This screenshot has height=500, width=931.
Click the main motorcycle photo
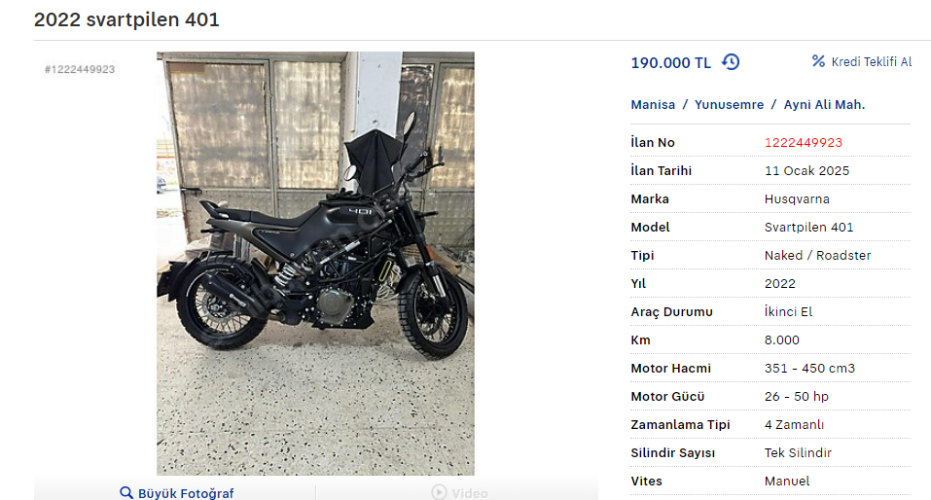[315, 263]
